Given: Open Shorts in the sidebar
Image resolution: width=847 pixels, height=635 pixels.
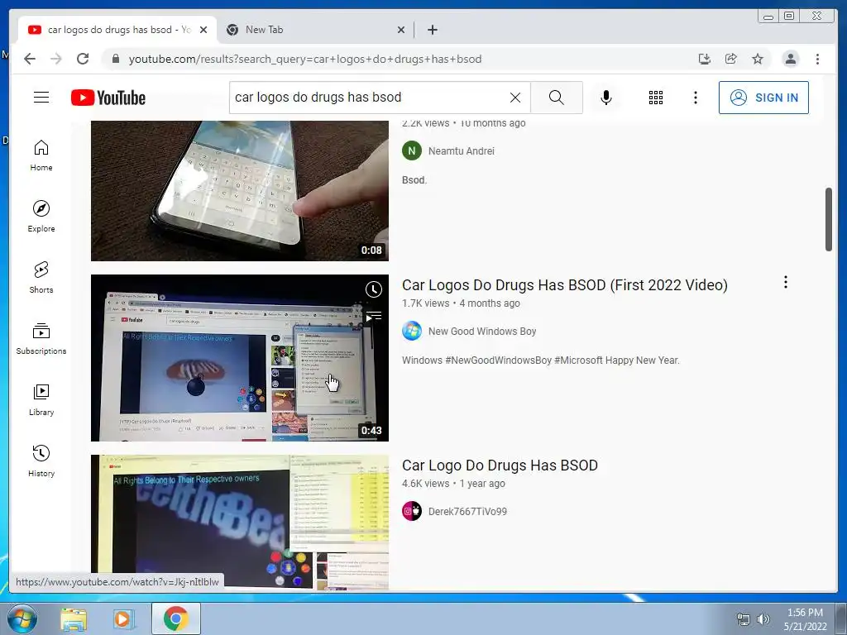Looking at the screenshot, I should coord(41,278).
